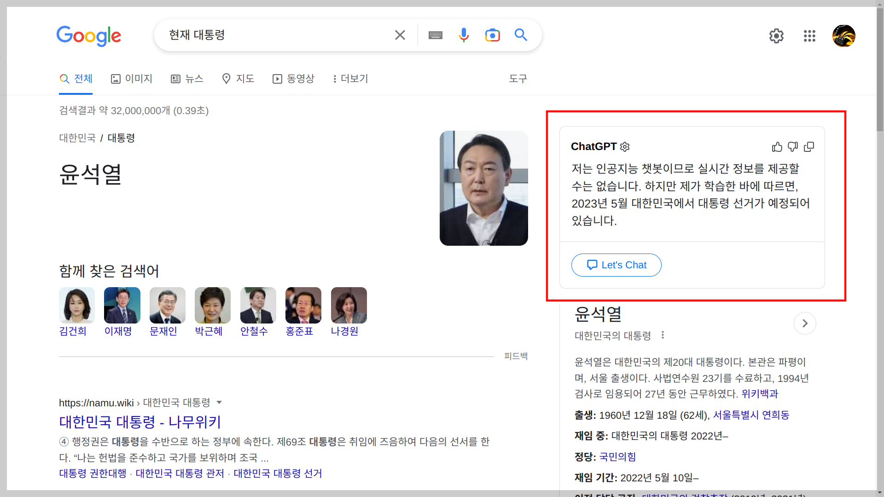This screenshot has width=884, height=497.
Task: Give thumbs down to ChatGPT answer
Action: click(x=793, y=147)
